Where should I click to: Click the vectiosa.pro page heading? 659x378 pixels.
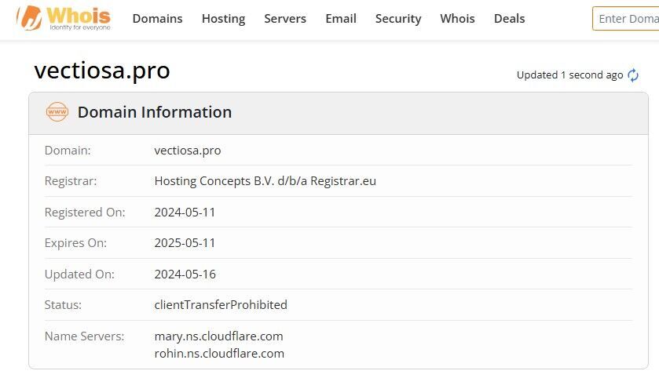coord(102,71)
